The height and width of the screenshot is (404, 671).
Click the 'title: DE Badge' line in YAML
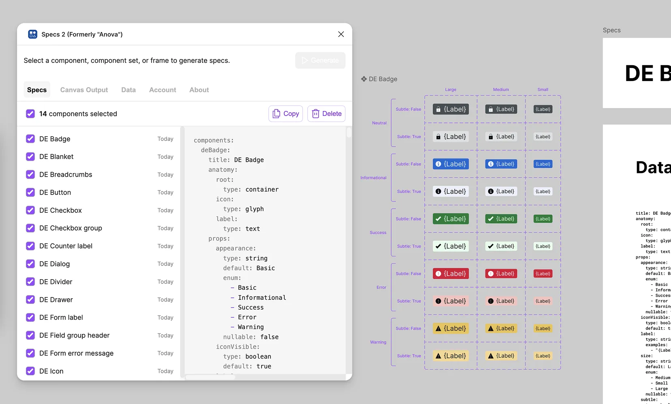(x=236, y=160)
